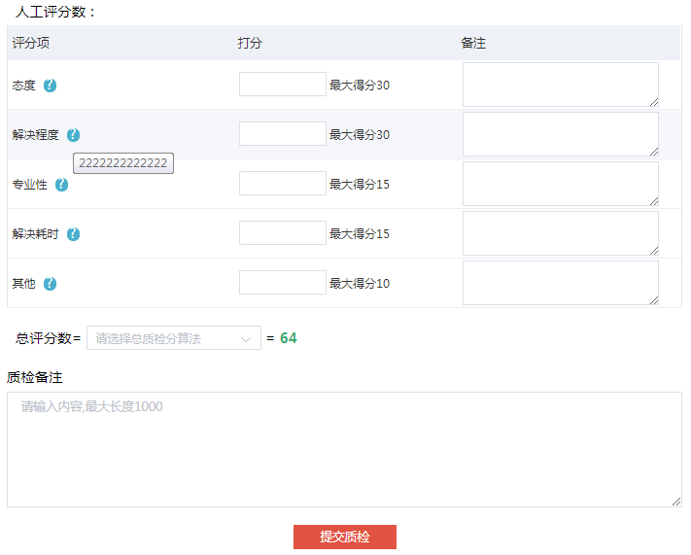Click the chevron arrow in algorithm selector

coord(246,339)
